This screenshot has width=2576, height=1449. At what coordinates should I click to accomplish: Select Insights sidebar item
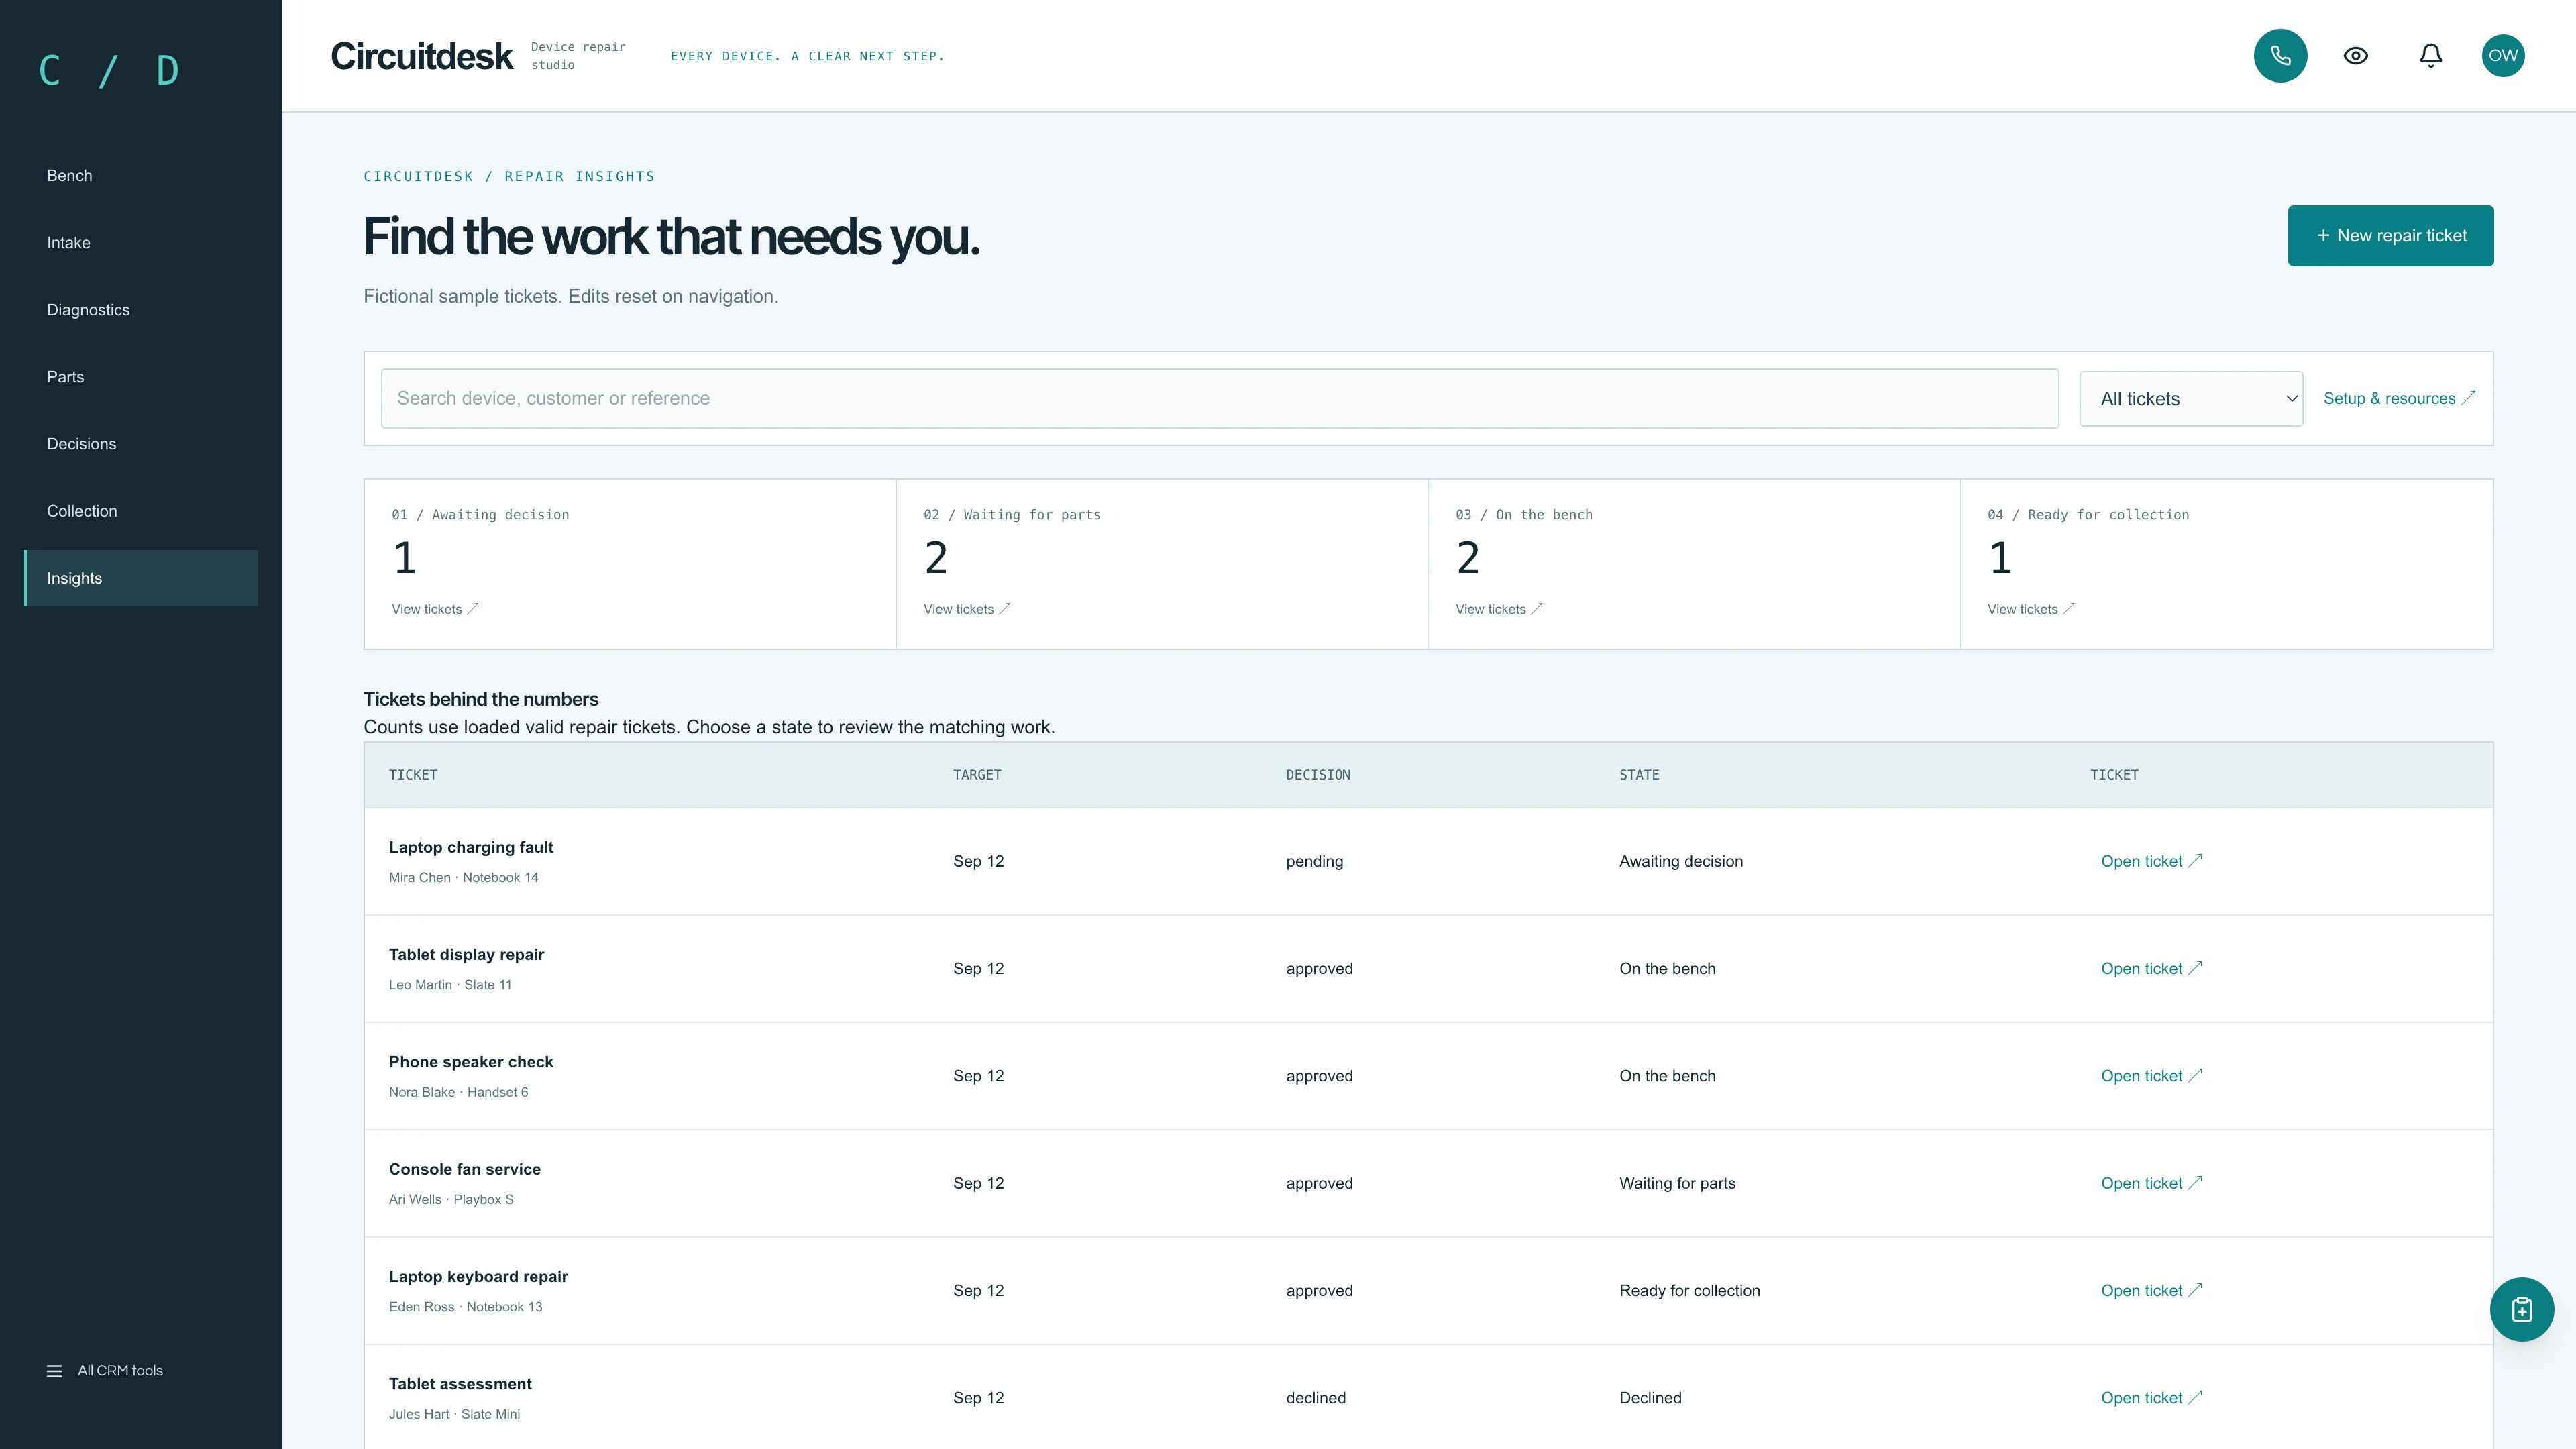[141, 577]
